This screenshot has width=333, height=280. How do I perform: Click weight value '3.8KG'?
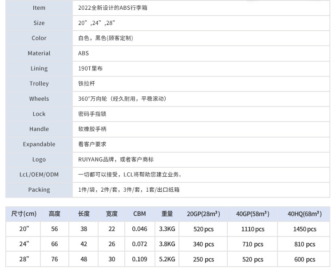click(167, 244)
